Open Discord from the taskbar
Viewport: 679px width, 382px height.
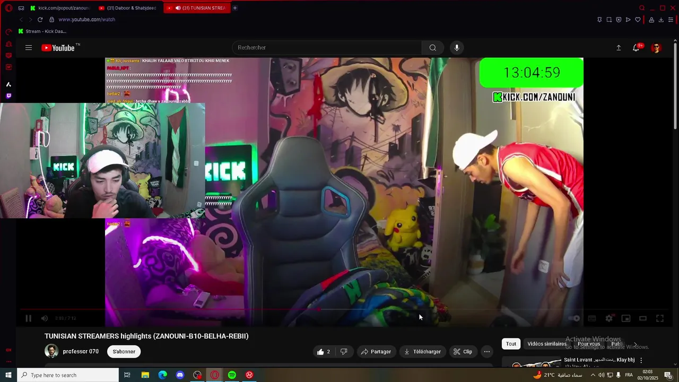[180, 375]
